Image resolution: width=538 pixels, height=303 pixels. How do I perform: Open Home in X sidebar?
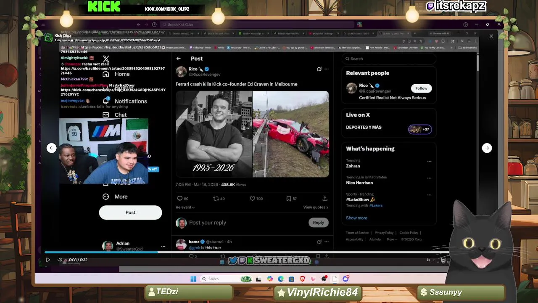116,74
